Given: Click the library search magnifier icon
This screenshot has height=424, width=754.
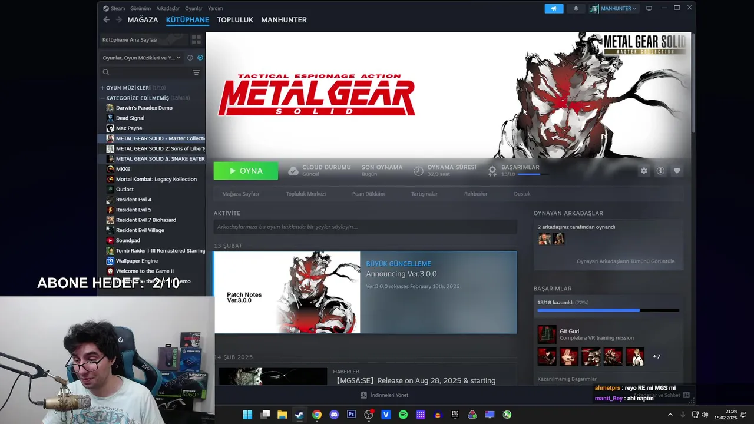Looking at the screenshot, I should pyautogui.click(x=106, y=72).
